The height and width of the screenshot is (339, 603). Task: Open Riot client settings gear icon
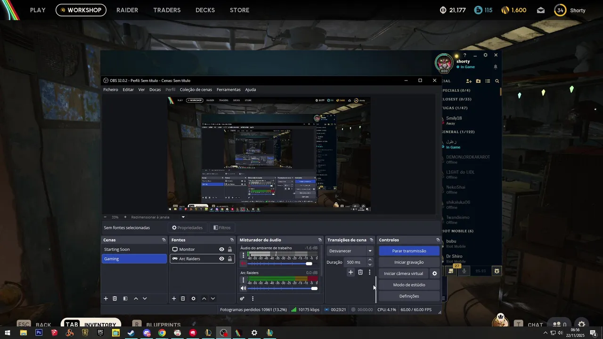click(x=486, y=55)
